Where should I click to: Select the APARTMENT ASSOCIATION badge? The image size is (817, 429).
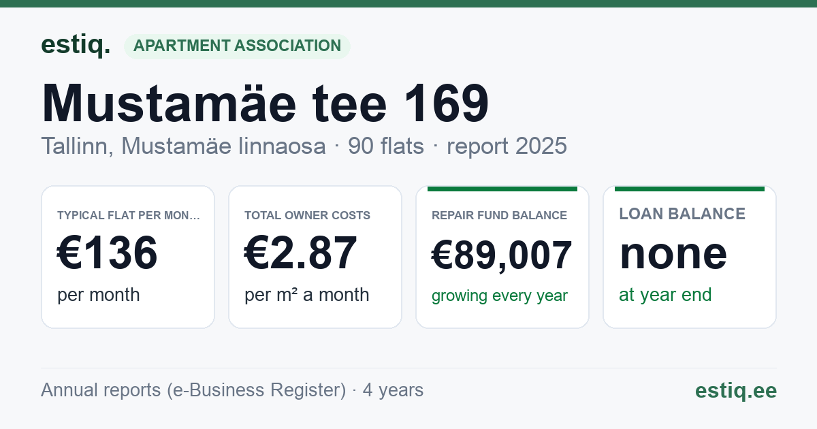click(237, 46)
